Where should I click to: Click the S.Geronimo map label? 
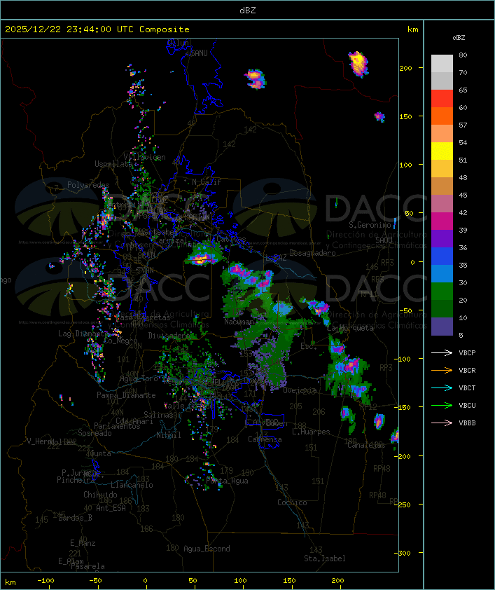(370, 225)
